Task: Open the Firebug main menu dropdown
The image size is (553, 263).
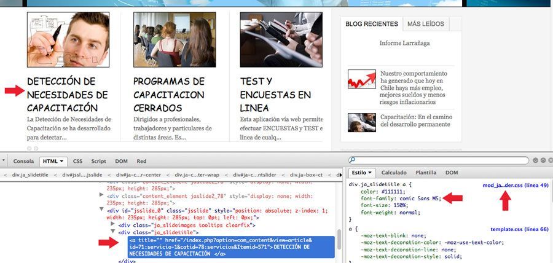Action: tap(4, 161)
